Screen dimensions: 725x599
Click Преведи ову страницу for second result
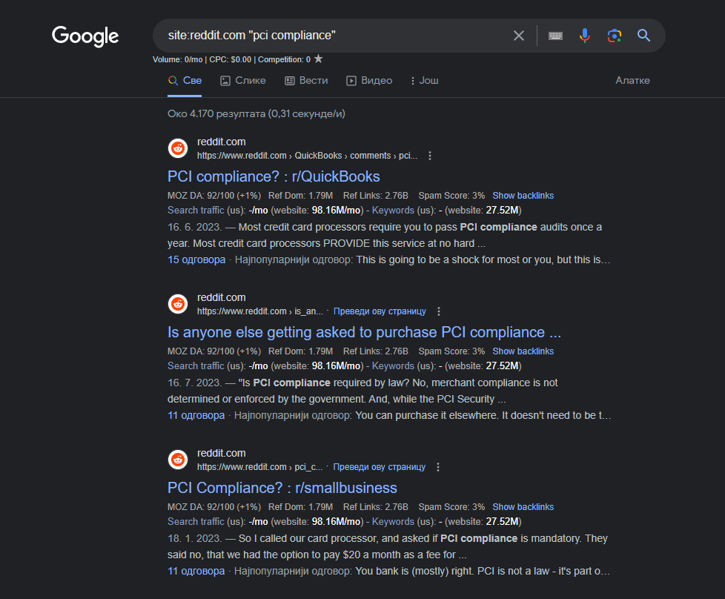tap(380, 311)
